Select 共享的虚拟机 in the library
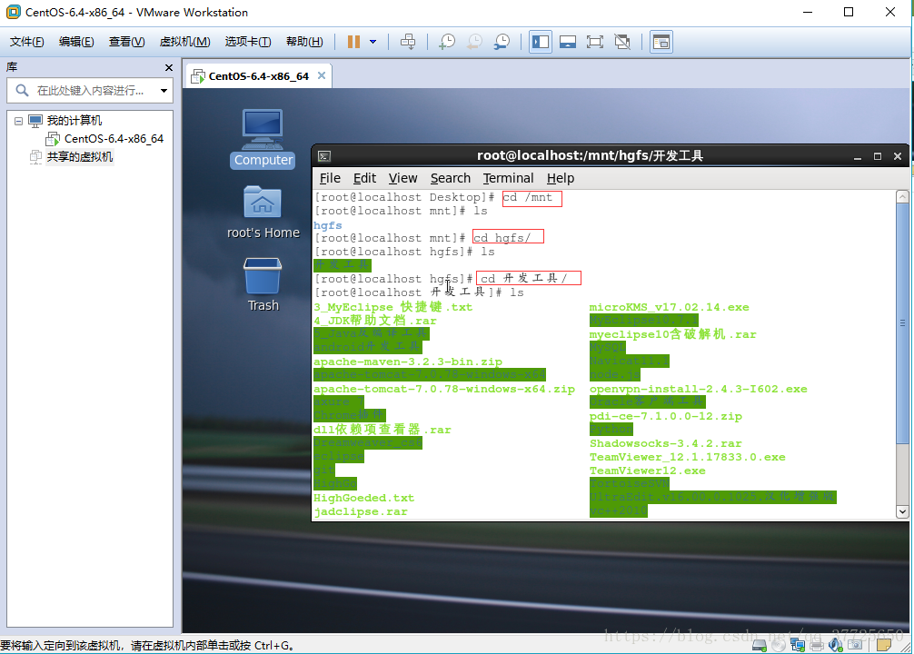The width and height of the screenshot is (914, 654). point(80,157)
